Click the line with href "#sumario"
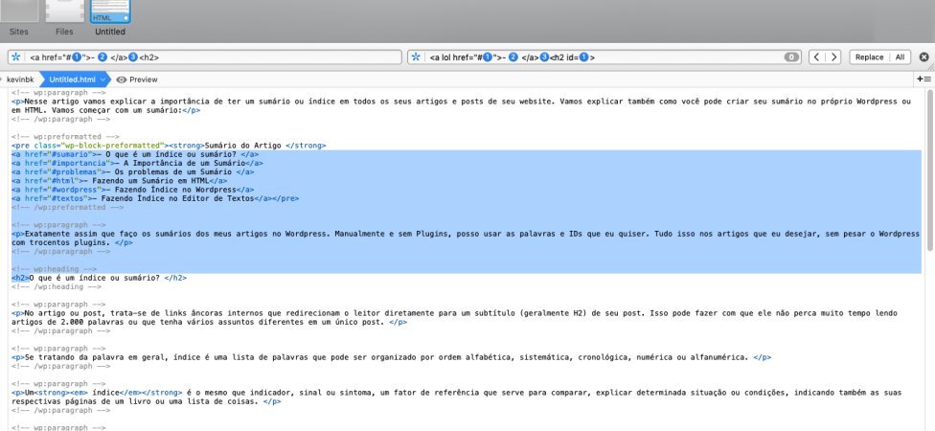 135,154
